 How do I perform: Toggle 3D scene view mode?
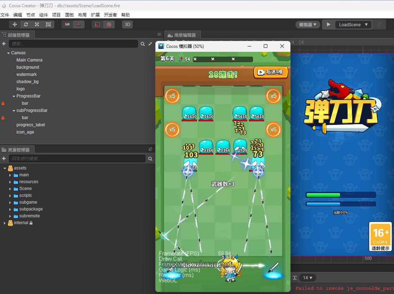pos(127,24)
